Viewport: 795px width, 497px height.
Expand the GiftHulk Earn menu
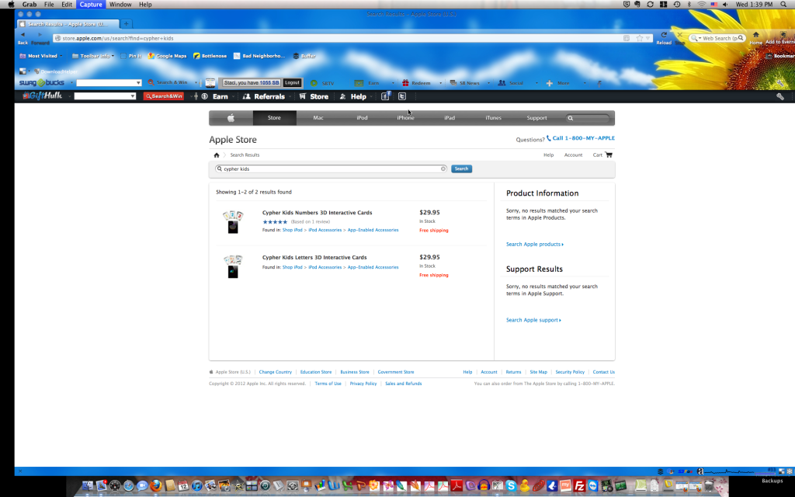pos(233,96)
